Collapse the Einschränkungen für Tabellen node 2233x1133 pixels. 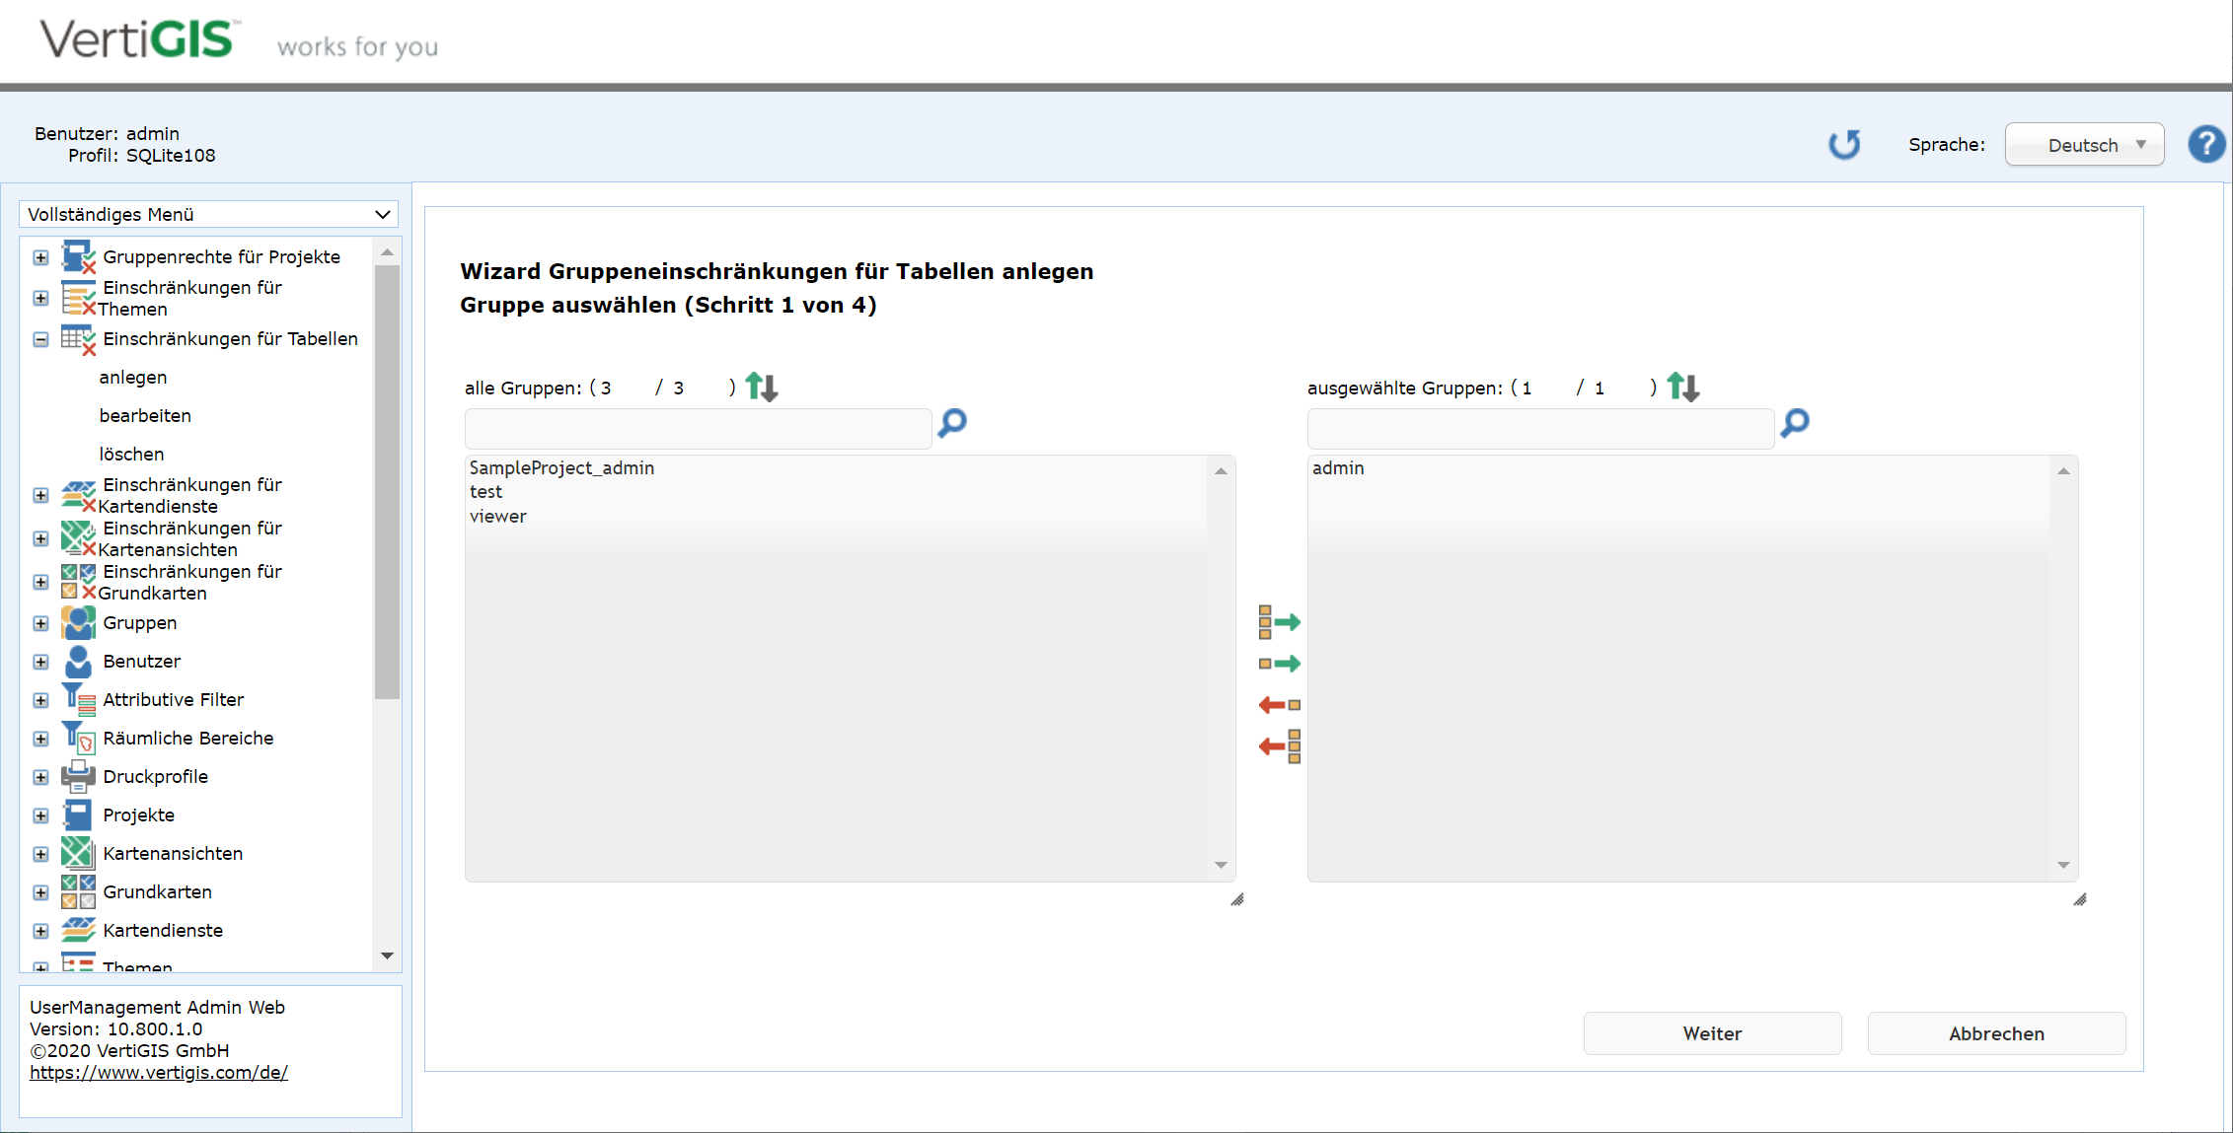tap(40, 339)
